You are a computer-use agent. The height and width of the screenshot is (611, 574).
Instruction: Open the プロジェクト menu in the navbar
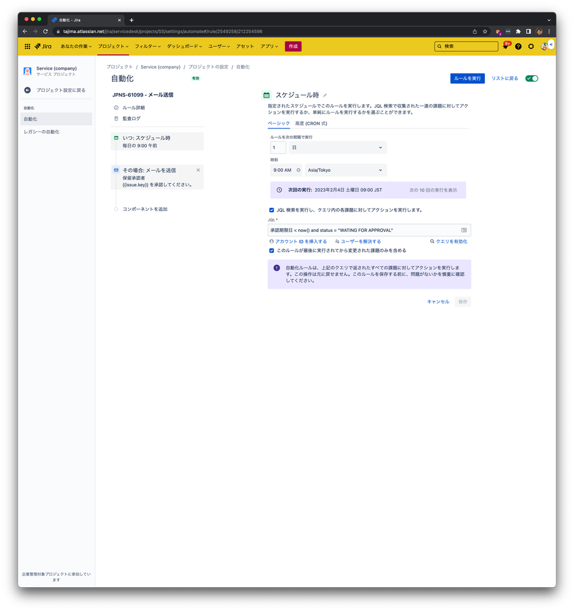pyautogui.click(x=112, y=46)
